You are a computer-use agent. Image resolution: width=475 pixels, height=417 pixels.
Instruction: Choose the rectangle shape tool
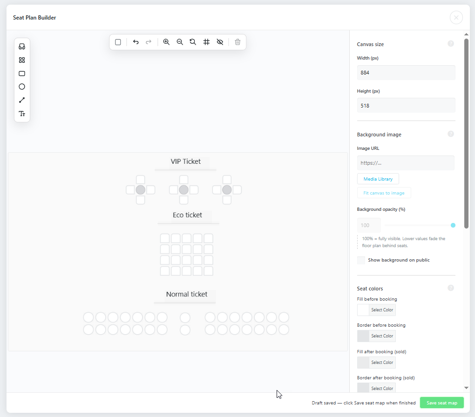pyautogui.click(x=22, y=74)
